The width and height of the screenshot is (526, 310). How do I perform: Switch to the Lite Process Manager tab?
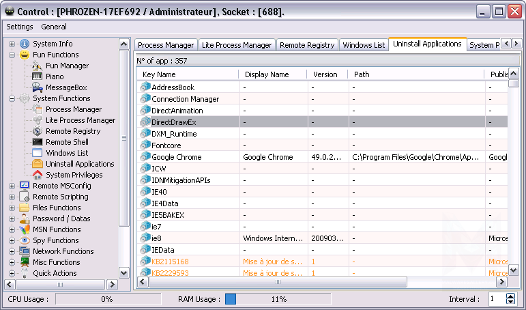pyautogui.click(x=236, y=45)
